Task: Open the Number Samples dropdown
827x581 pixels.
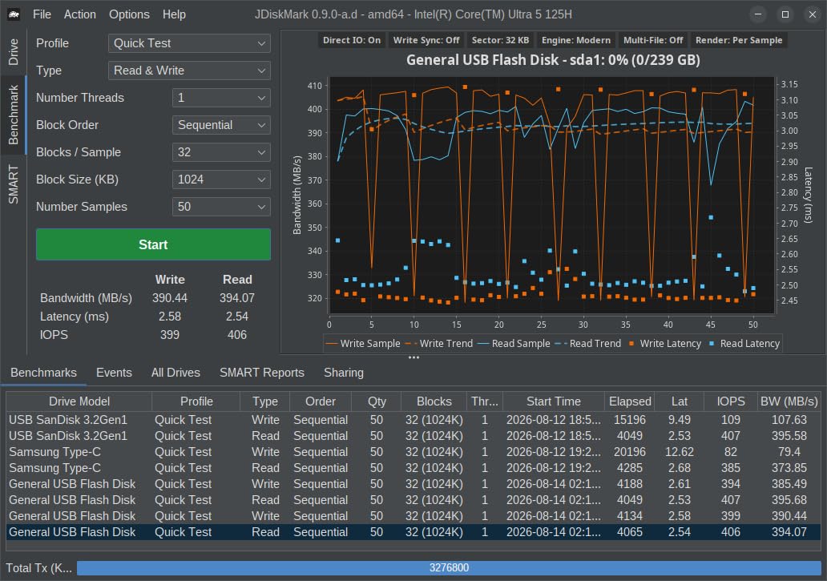Action: pos(221,207)
